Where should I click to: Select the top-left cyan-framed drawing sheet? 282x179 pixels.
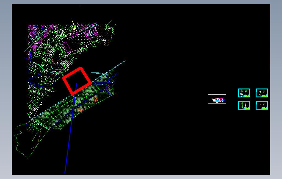tap(244, 93)
